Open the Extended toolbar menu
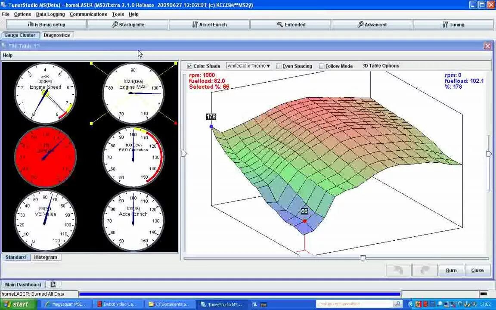The width and height of the screenshot is (496, 310). tap(291, 25)
